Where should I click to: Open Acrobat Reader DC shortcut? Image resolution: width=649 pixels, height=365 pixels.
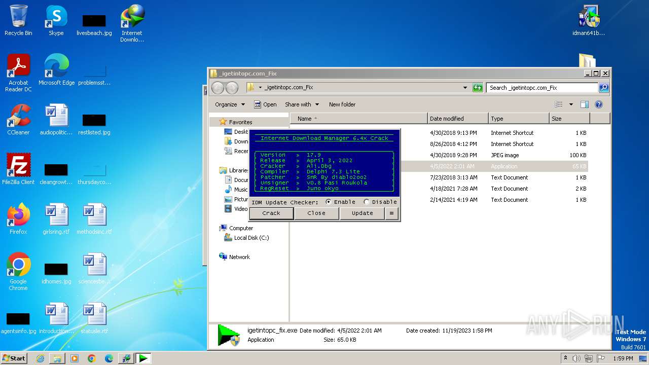point(18,73)
